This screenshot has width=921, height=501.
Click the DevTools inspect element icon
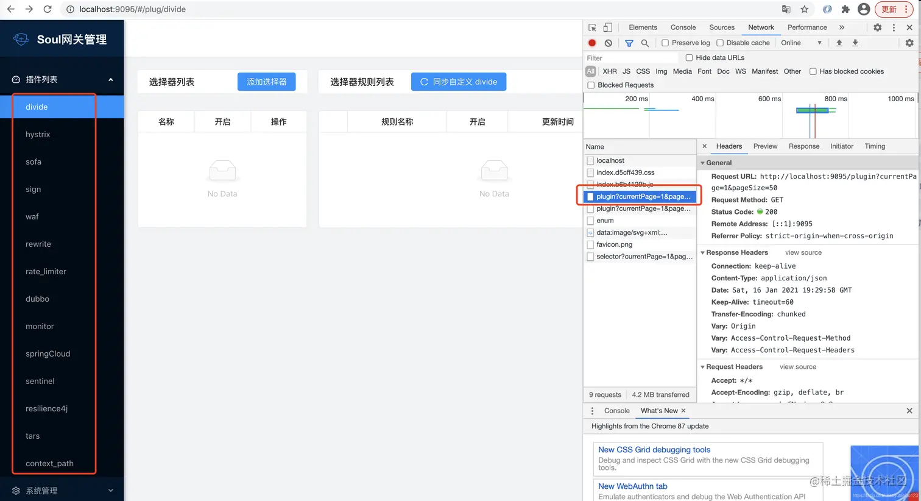tap(592, 27)
